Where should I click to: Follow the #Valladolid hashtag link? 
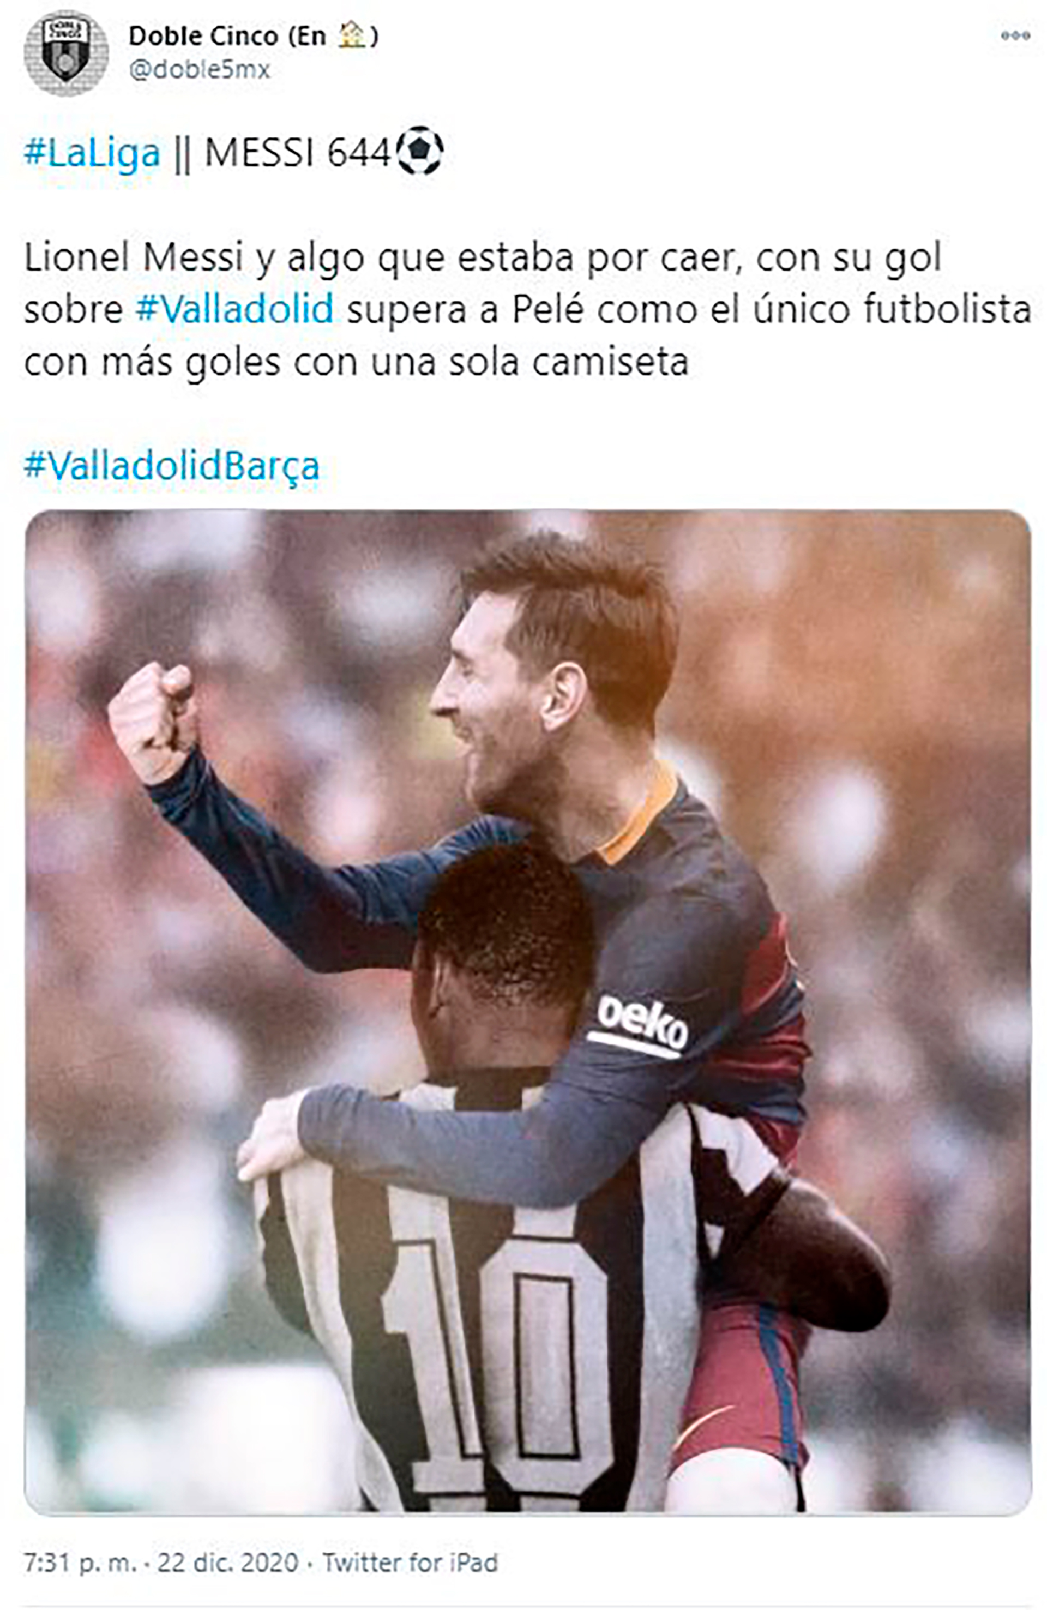tap(234, 310)
